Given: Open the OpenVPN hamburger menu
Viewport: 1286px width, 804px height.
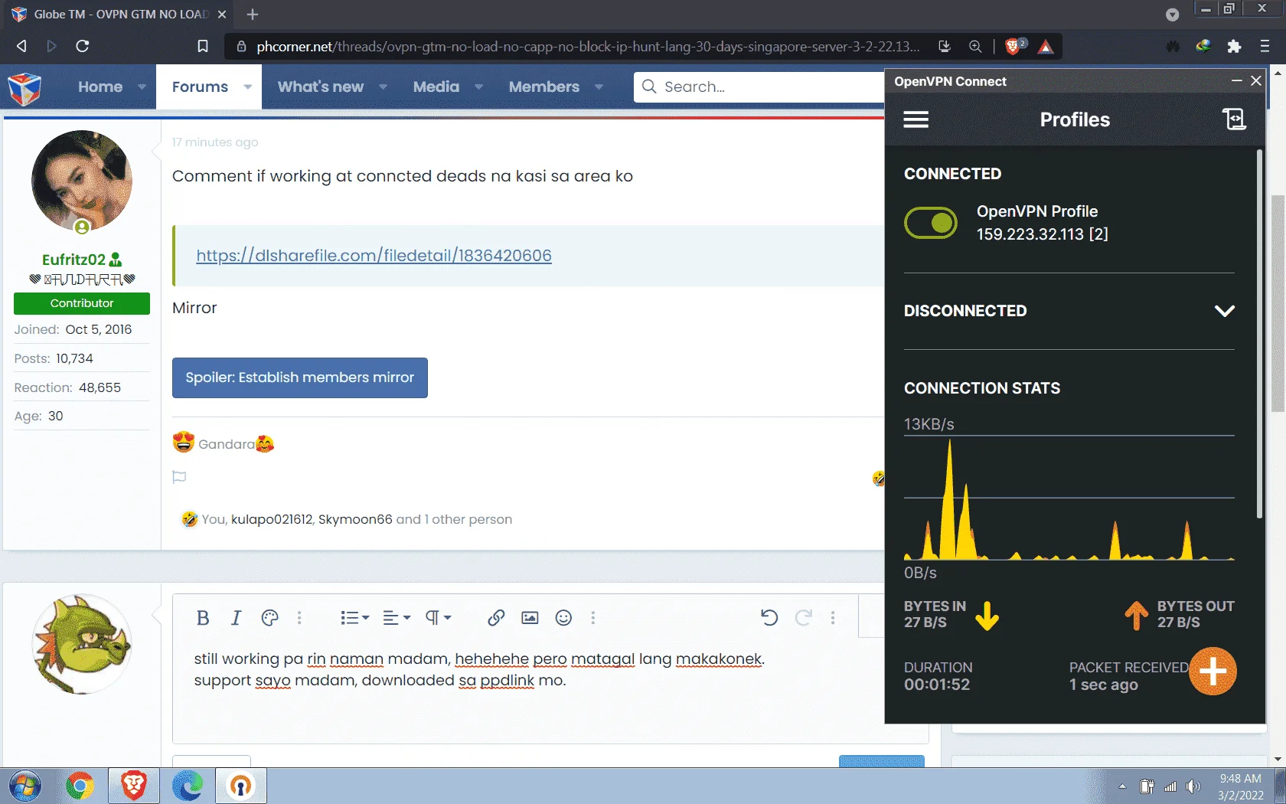Looking at the screenshot, I should pyautogui.click(x=916, y=119).
